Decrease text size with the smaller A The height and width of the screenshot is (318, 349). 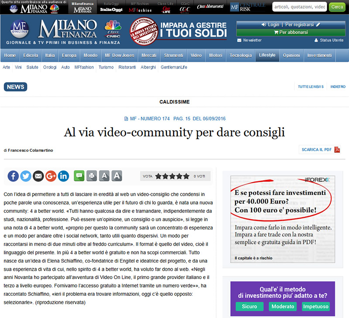tap(104, 176)
